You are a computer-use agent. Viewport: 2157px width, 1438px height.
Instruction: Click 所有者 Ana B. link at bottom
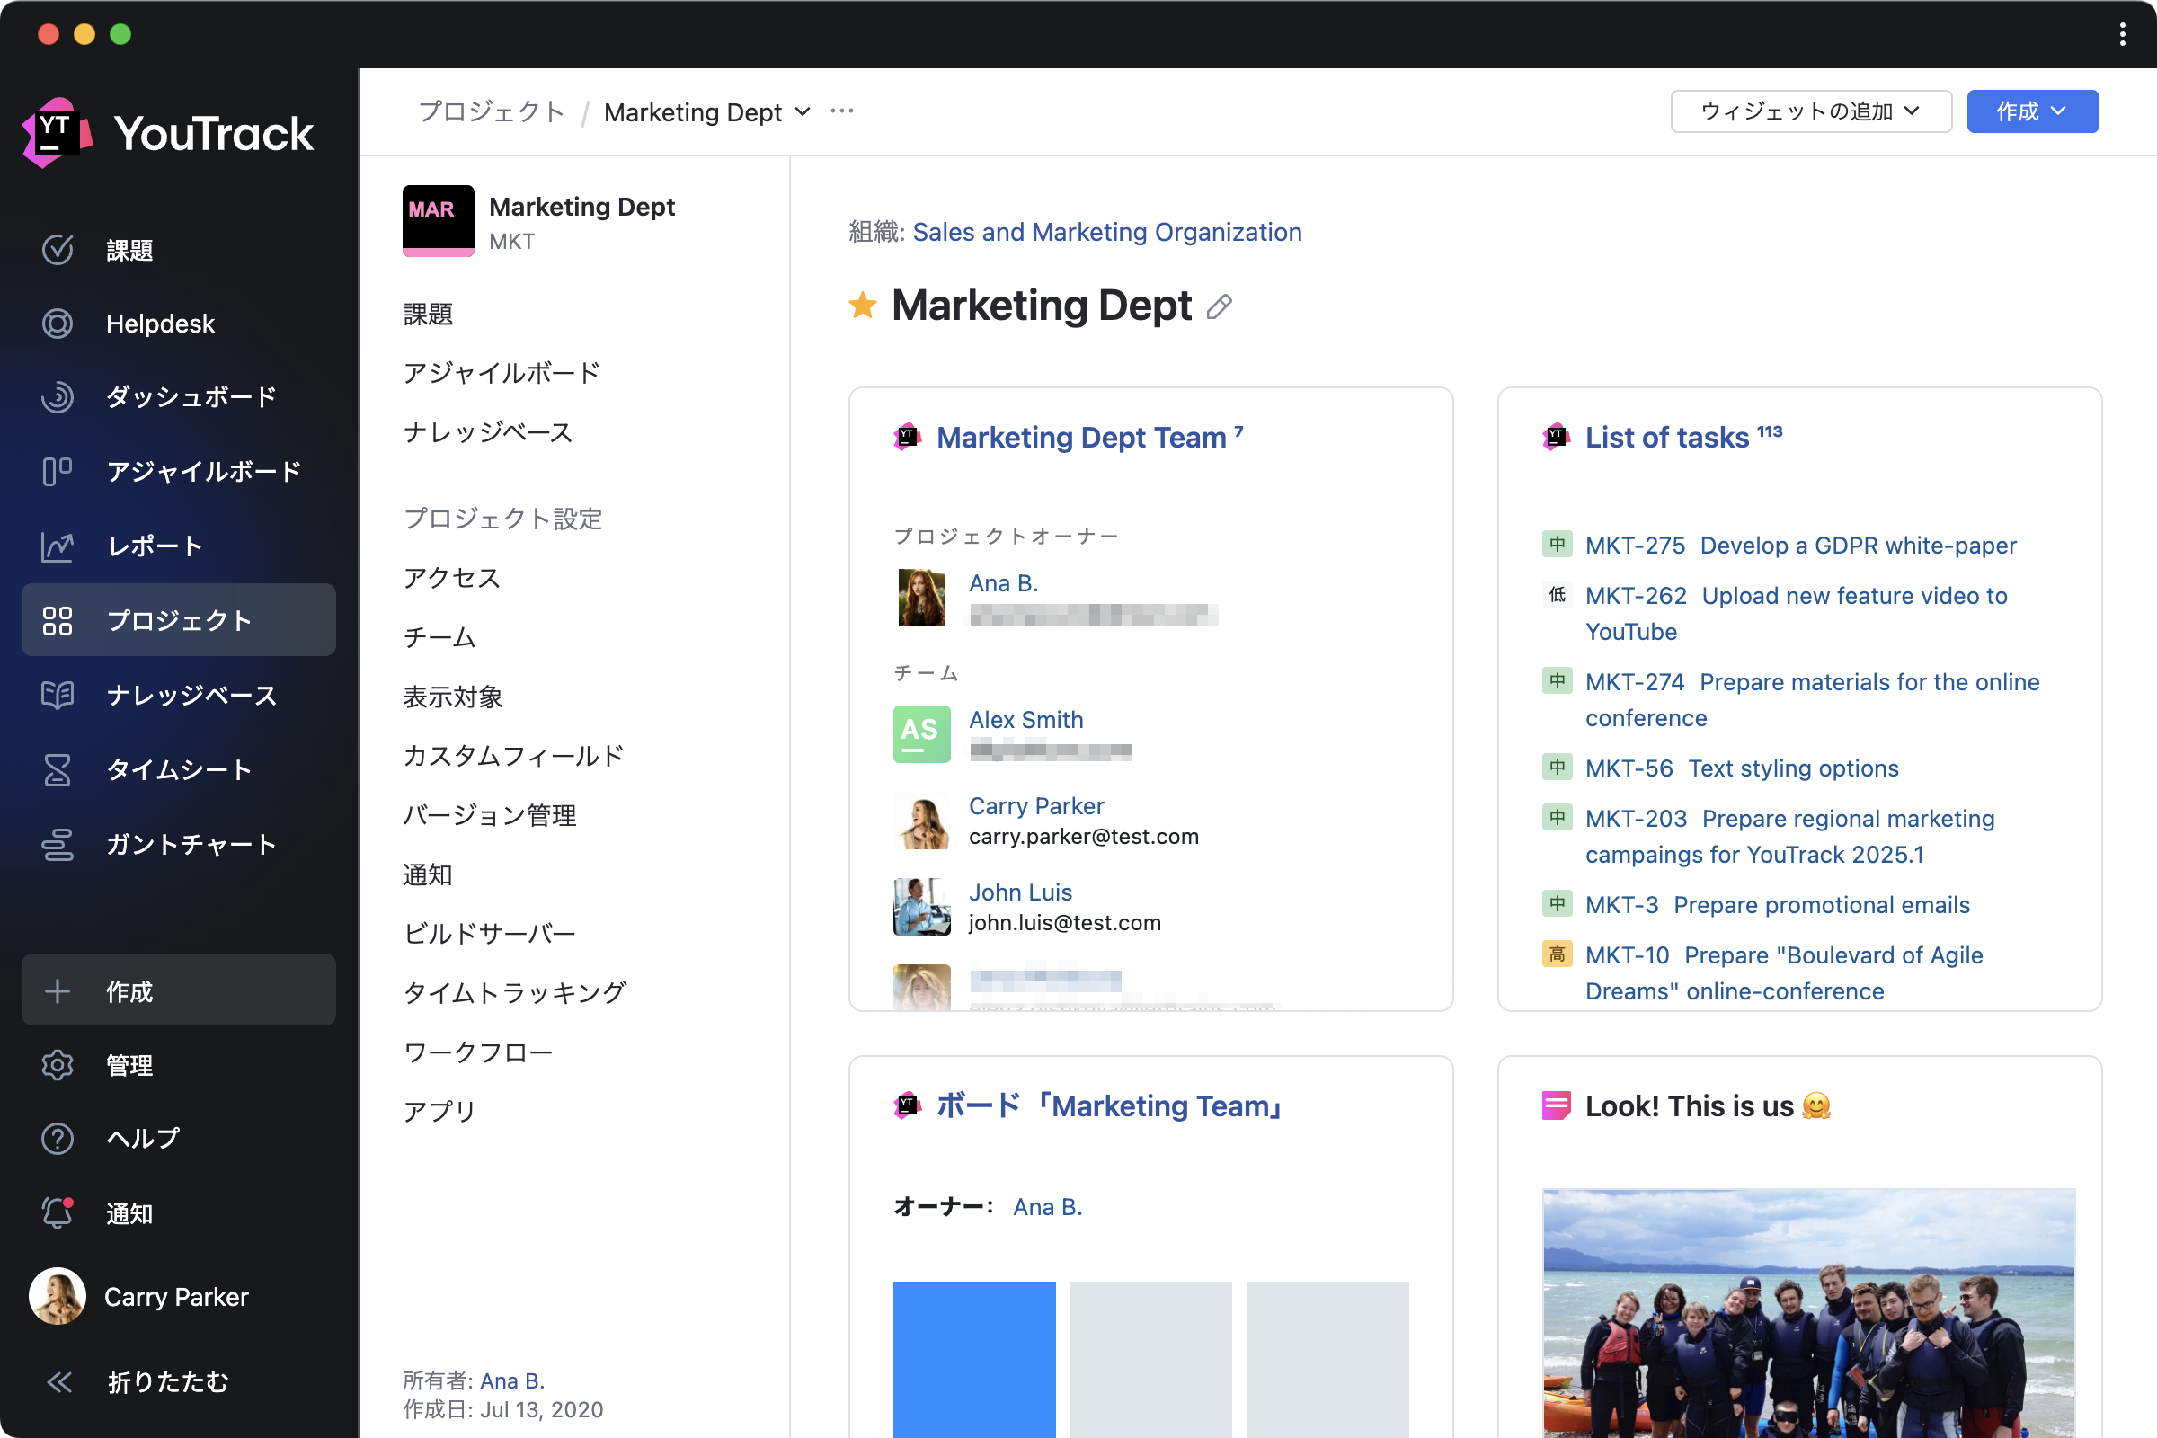(x=512, y=1380)
